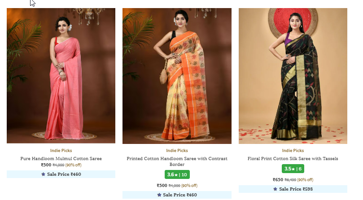Click the white star inside the 3.6 rating

click(176, 175)
